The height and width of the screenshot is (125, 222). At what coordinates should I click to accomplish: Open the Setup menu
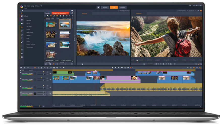[x=33, y=6]
